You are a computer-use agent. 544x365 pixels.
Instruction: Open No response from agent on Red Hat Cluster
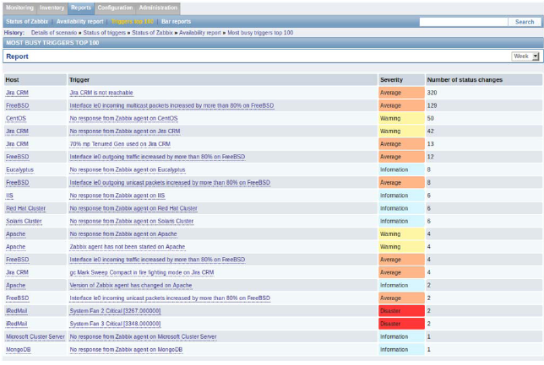(133, 208)
